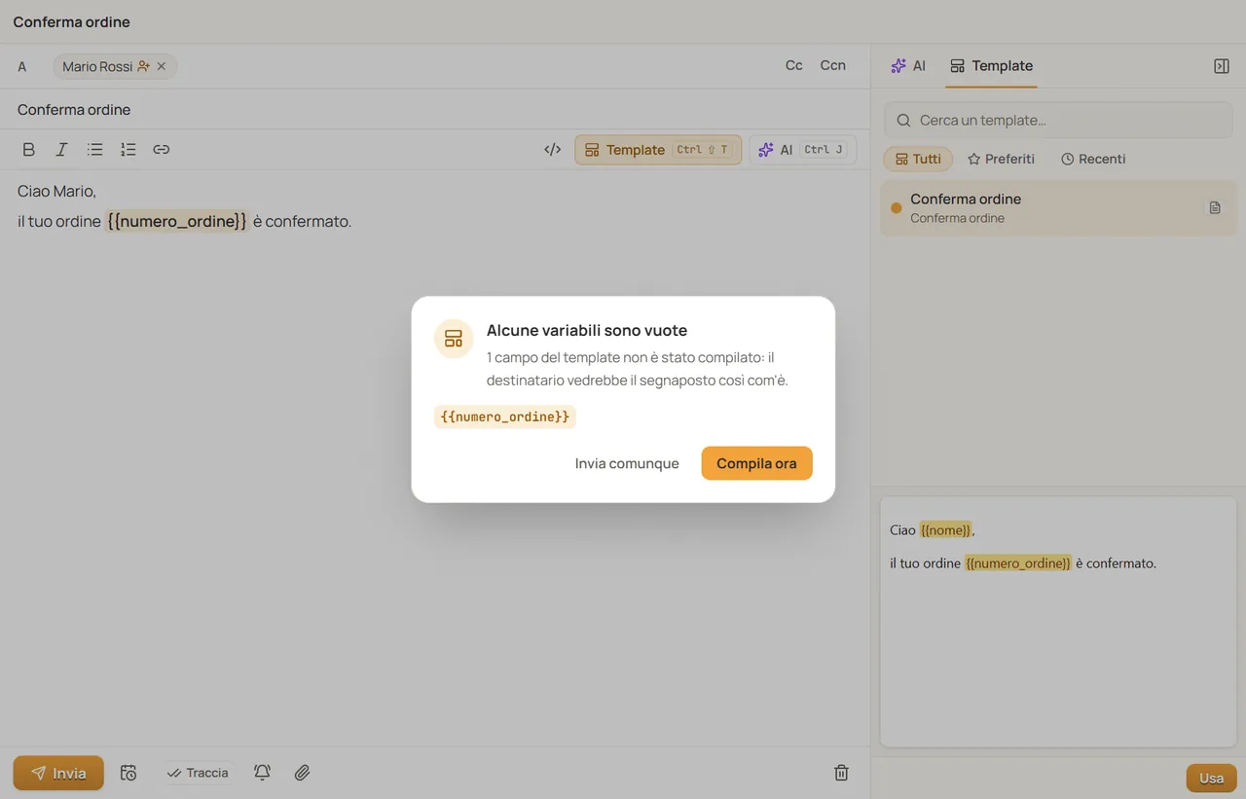Filter templates by Preferiti
This screenshot has width=1246, height=799.
(1001, 159)
